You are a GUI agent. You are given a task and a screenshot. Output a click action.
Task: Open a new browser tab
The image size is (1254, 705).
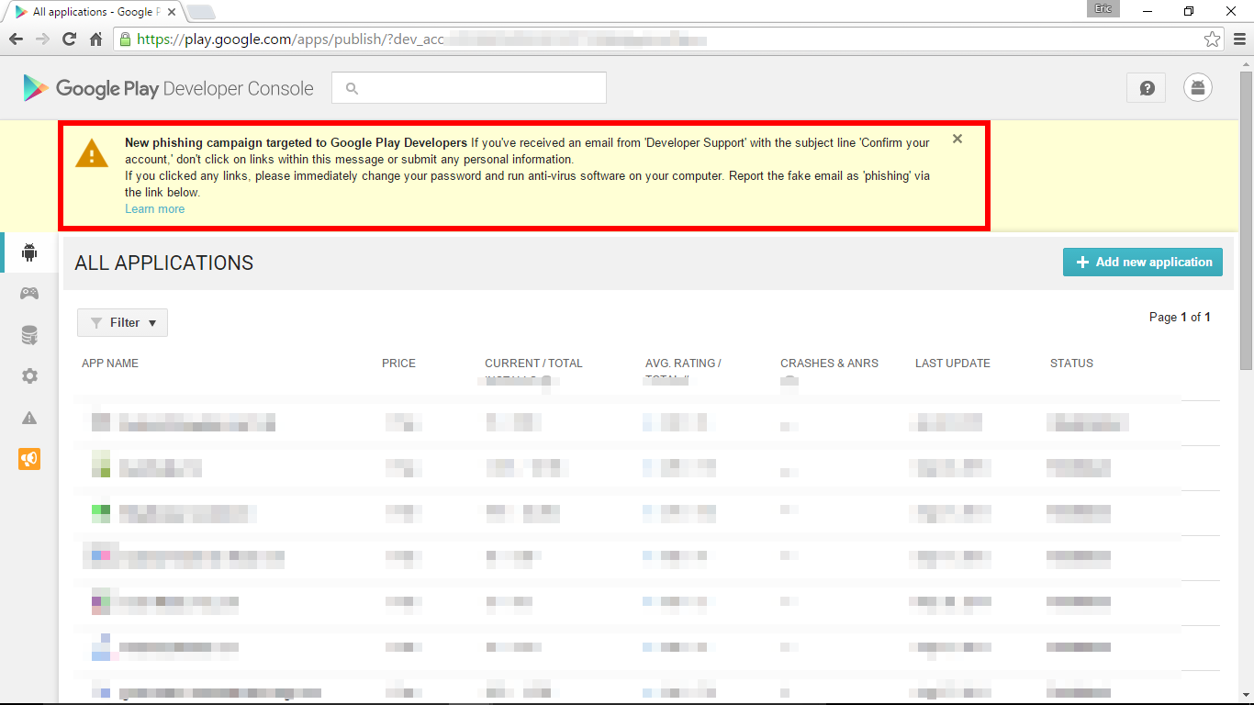[201, 12]
